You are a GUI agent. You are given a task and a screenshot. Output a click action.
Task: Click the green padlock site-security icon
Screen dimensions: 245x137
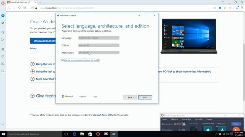36,8
